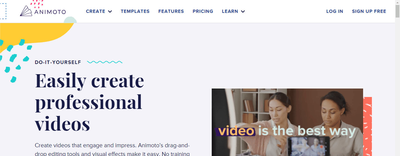Click the LOG IN link
Viewport: 400px width, 156px height.
[x=334, y=11]
